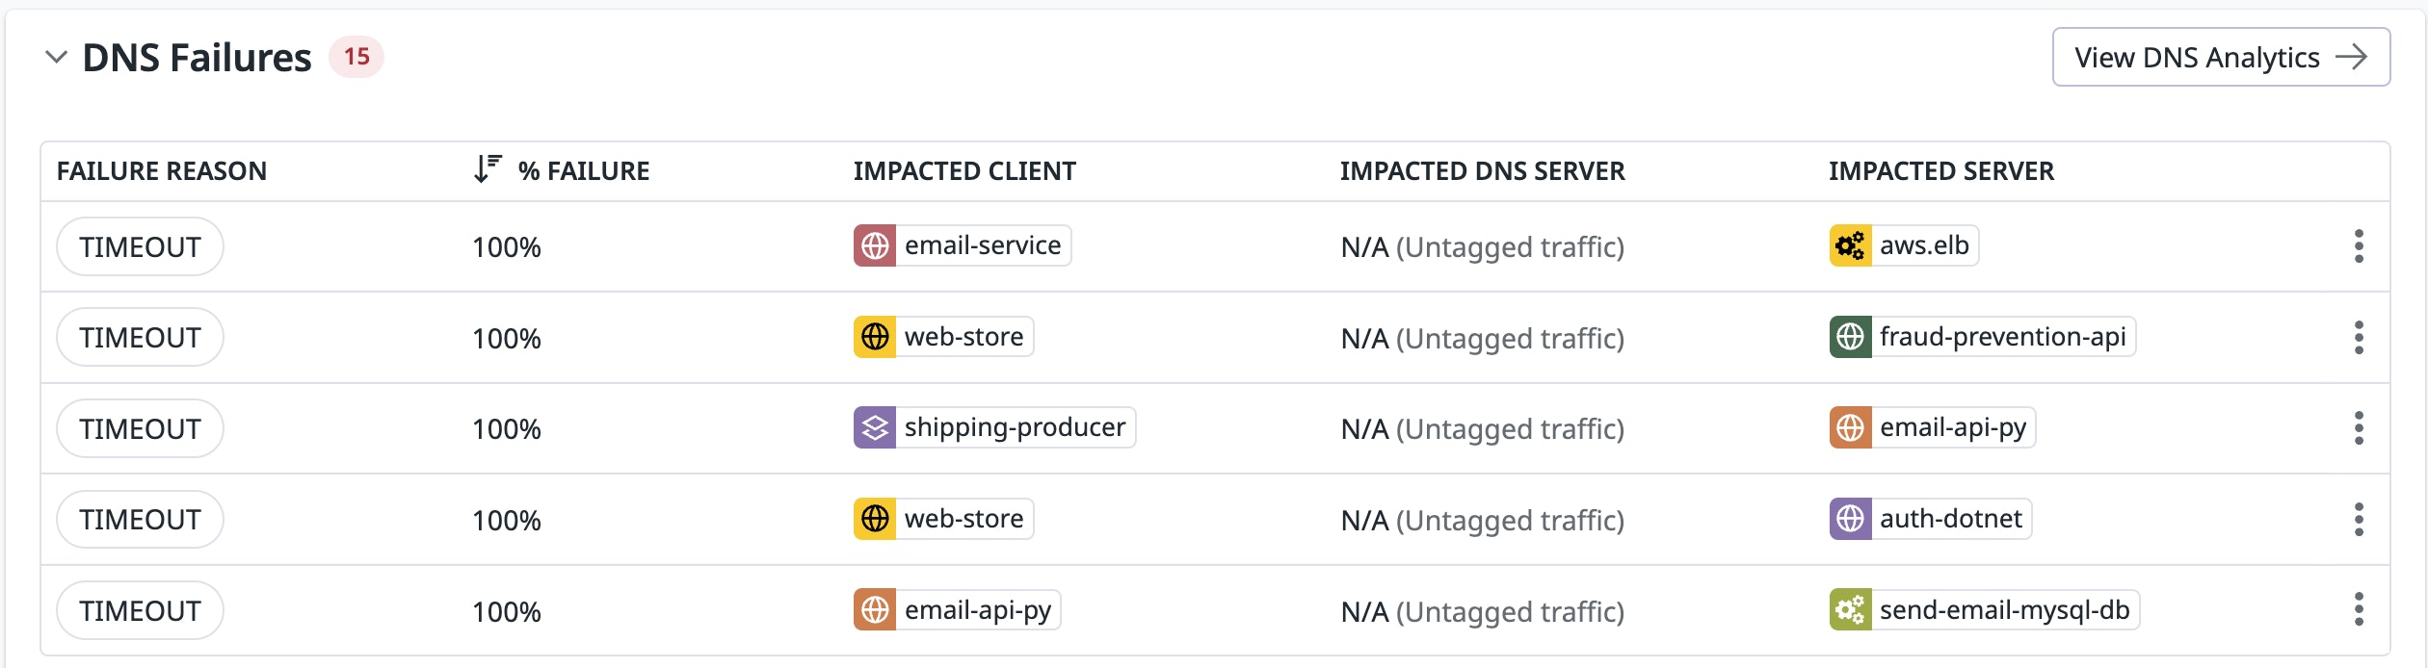This screenshot has height=668, width=2428.
Task: Click the auth-dotnet globe icon
Action: tap(1850, 519)
